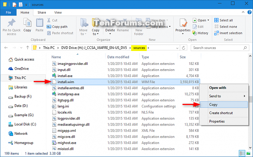Choose Open with in context menu
The width and height of the screenshot is (253, 157).
(x=224, y=88)
